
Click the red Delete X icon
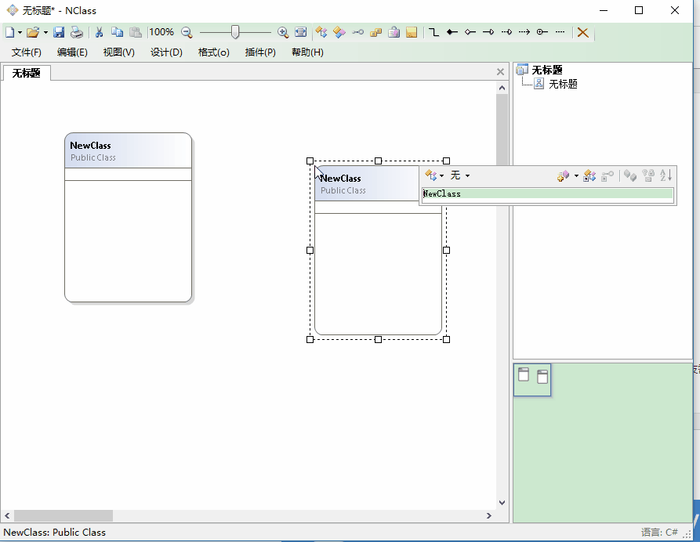coord(582,32)
